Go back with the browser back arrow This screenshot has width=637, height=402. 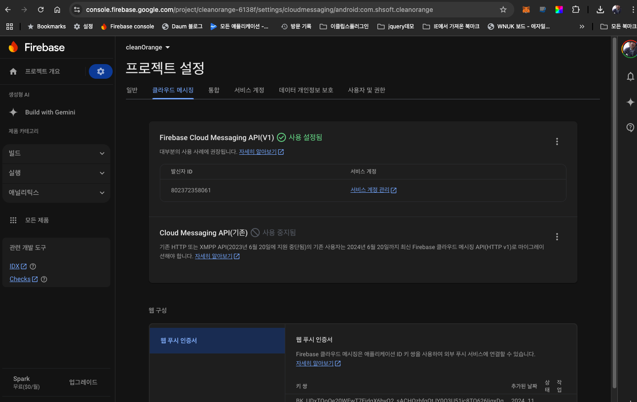pyautogui.click(x=8, y=10)
